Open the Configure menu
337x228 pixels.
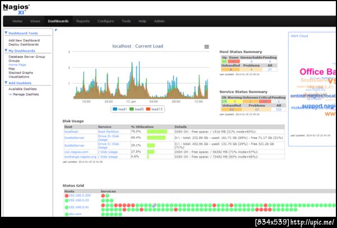pyautogui.click(x=106, y=21)
